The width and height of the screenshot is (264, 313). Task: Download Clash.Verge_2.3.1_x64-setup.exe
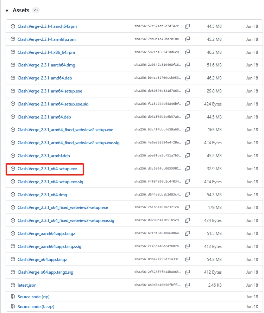(x=47, y=169)
